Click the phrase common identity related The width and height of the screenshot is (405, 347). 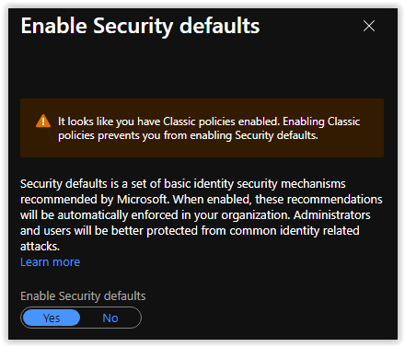[x=295, y=231]
